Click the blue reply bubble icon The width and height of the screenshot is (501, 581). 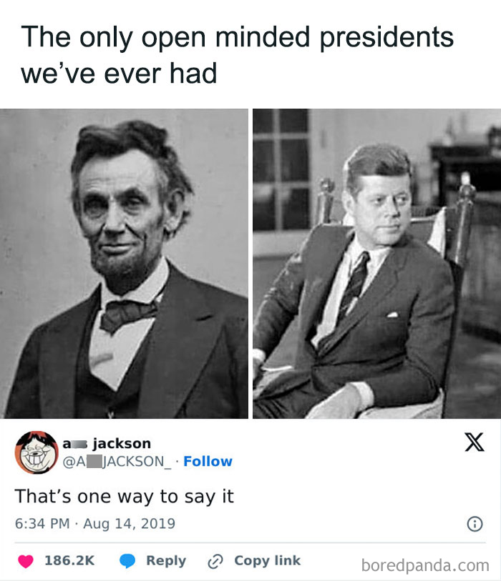(x=127, y=561)
